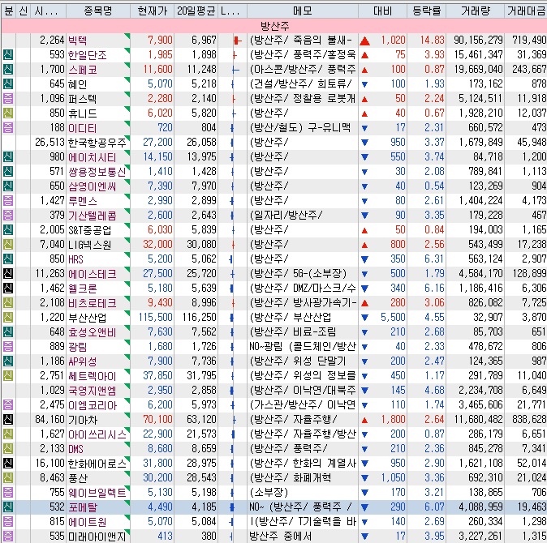Select the 신 badge in the 부산산업 row
The height and width of the screenshot is (543, 547).
8,318
